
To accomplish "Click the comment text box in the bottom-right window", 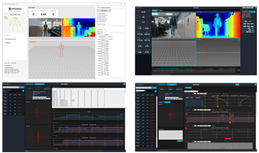I will (170, 135).
